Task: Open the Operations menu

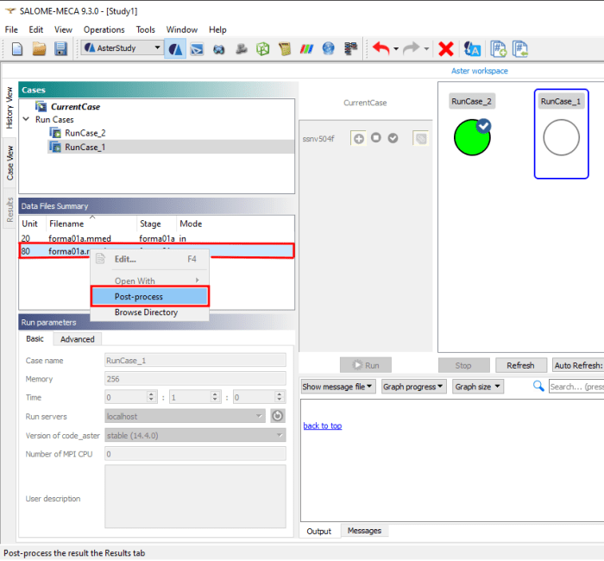Action: pyautogui.click(x=104, y=29)
